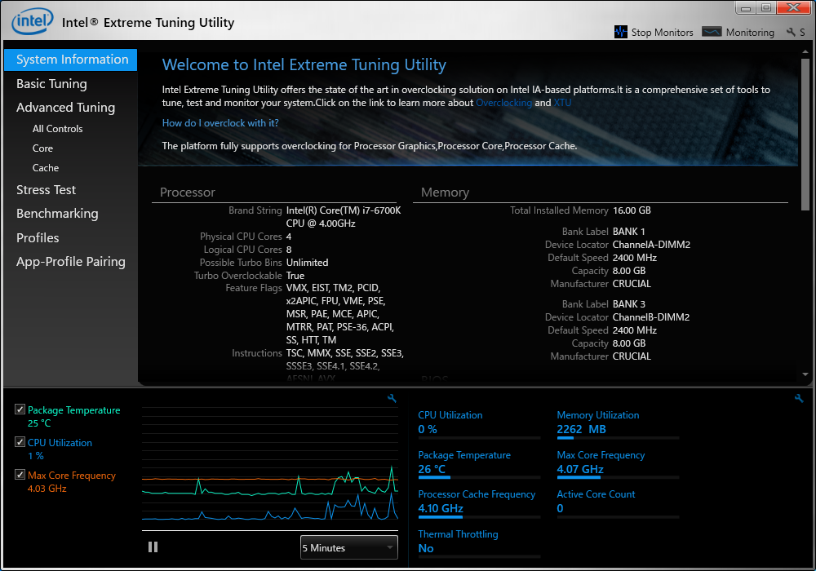
Task: Open graph settings wrench above chart
Action: 392,398
